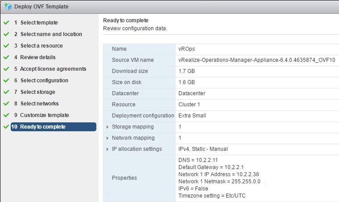The height and width of the screenshot is (202, 339).
Task: Click the Default Gateway = 10.2.2.1 line
Action: click(211, 167)
